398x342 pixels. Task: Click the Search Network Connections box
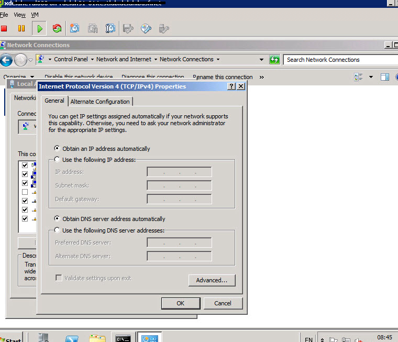[340, 60]
